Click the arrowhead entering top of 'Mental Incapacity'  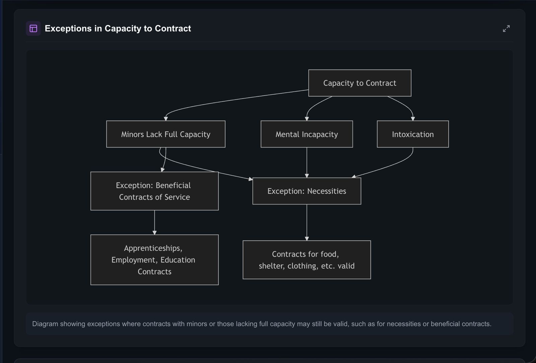pyautogui.click(x=307, y=119)
